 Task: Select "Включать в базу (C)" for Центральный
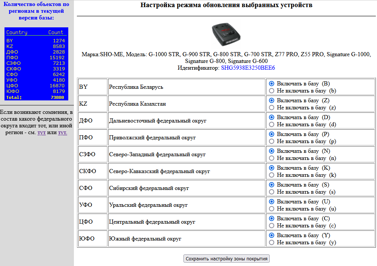coord(272,218)
